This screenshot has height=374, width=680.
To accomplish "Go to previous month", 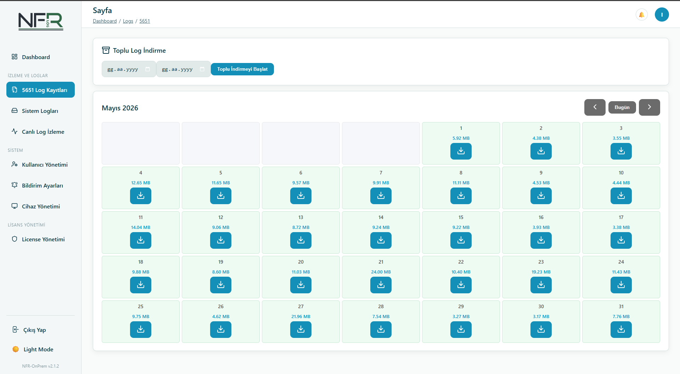I will [x=595, y=107].
